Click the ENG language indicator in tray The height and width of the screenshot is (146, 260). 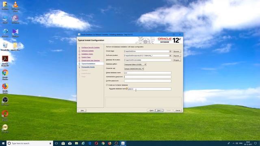241,143
